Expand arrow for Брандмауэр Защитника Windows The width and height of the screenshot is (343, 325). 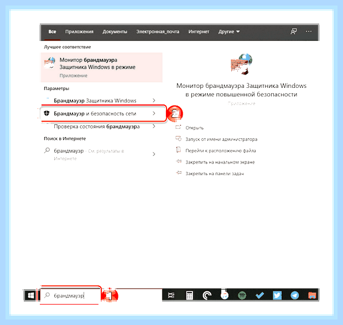pos(154,101)
